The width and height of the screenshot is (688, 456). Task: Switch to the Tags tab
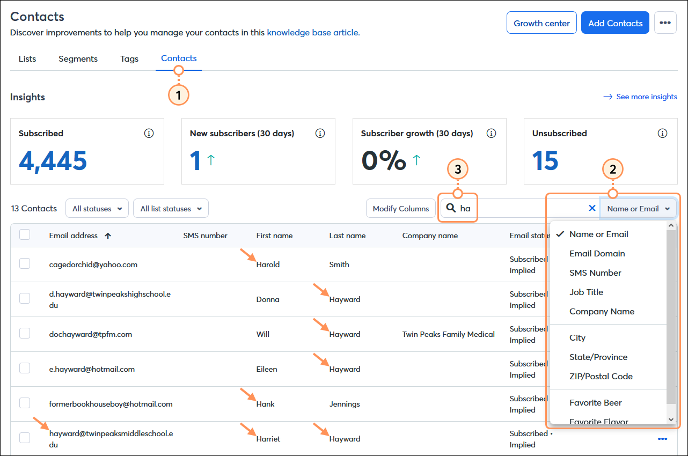[129, 58]
